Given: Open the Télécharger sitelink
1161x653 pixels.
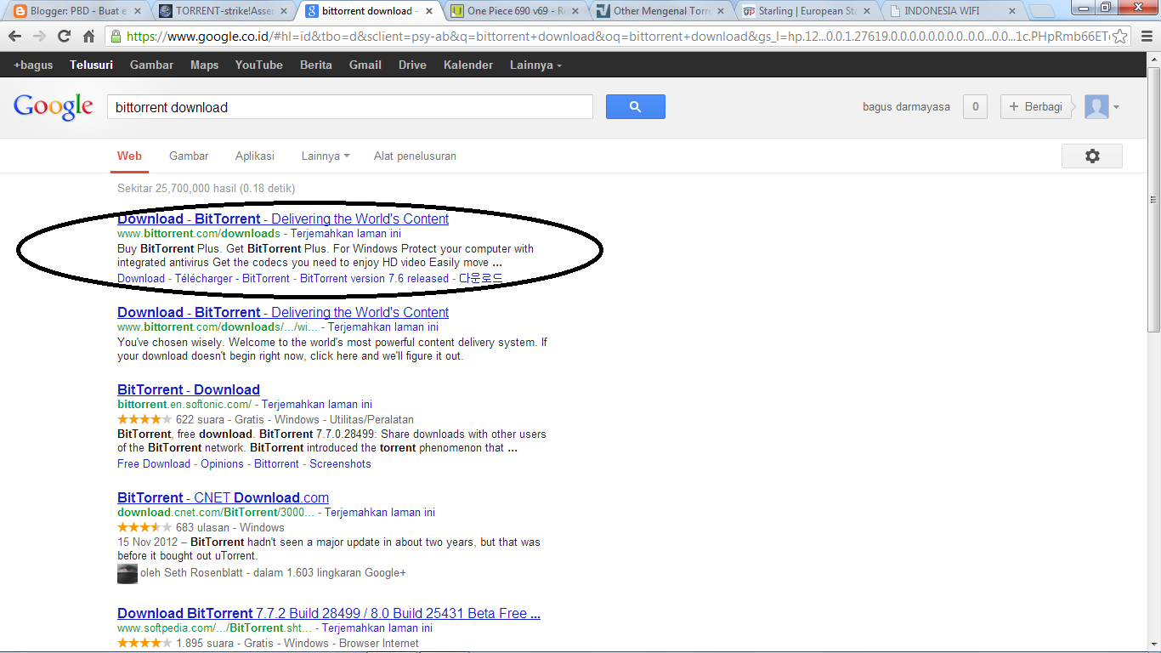Looking at the screenshot, I should click(x=203, y=279).
